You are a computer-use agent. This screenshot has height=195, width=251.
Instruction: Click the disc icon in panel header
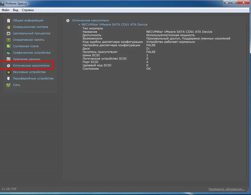point(68,21)
